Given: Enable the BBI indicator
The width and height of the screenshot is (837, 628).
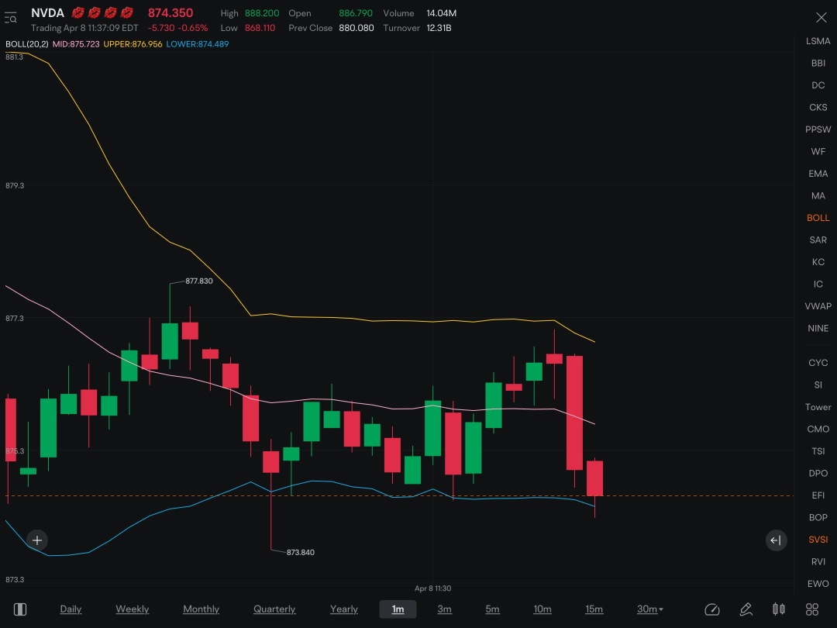Looking at the screenshot, I should point(818,63).
